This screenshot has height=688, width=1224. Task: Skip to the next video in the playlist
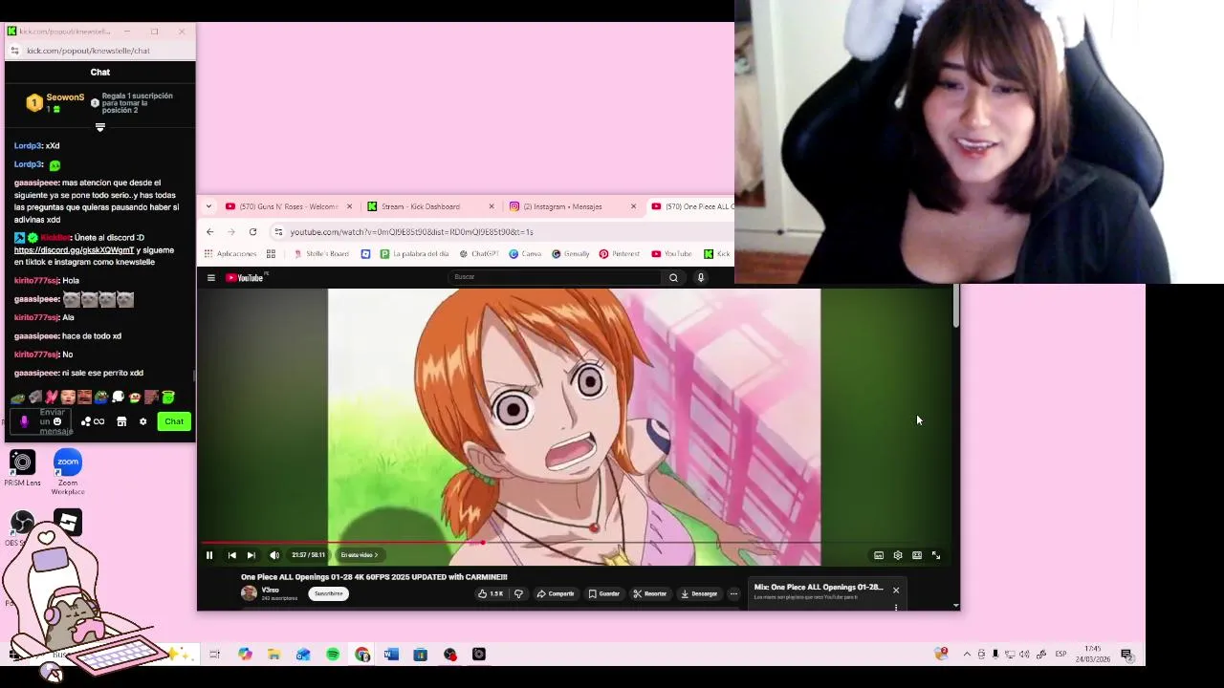point(251,555)
